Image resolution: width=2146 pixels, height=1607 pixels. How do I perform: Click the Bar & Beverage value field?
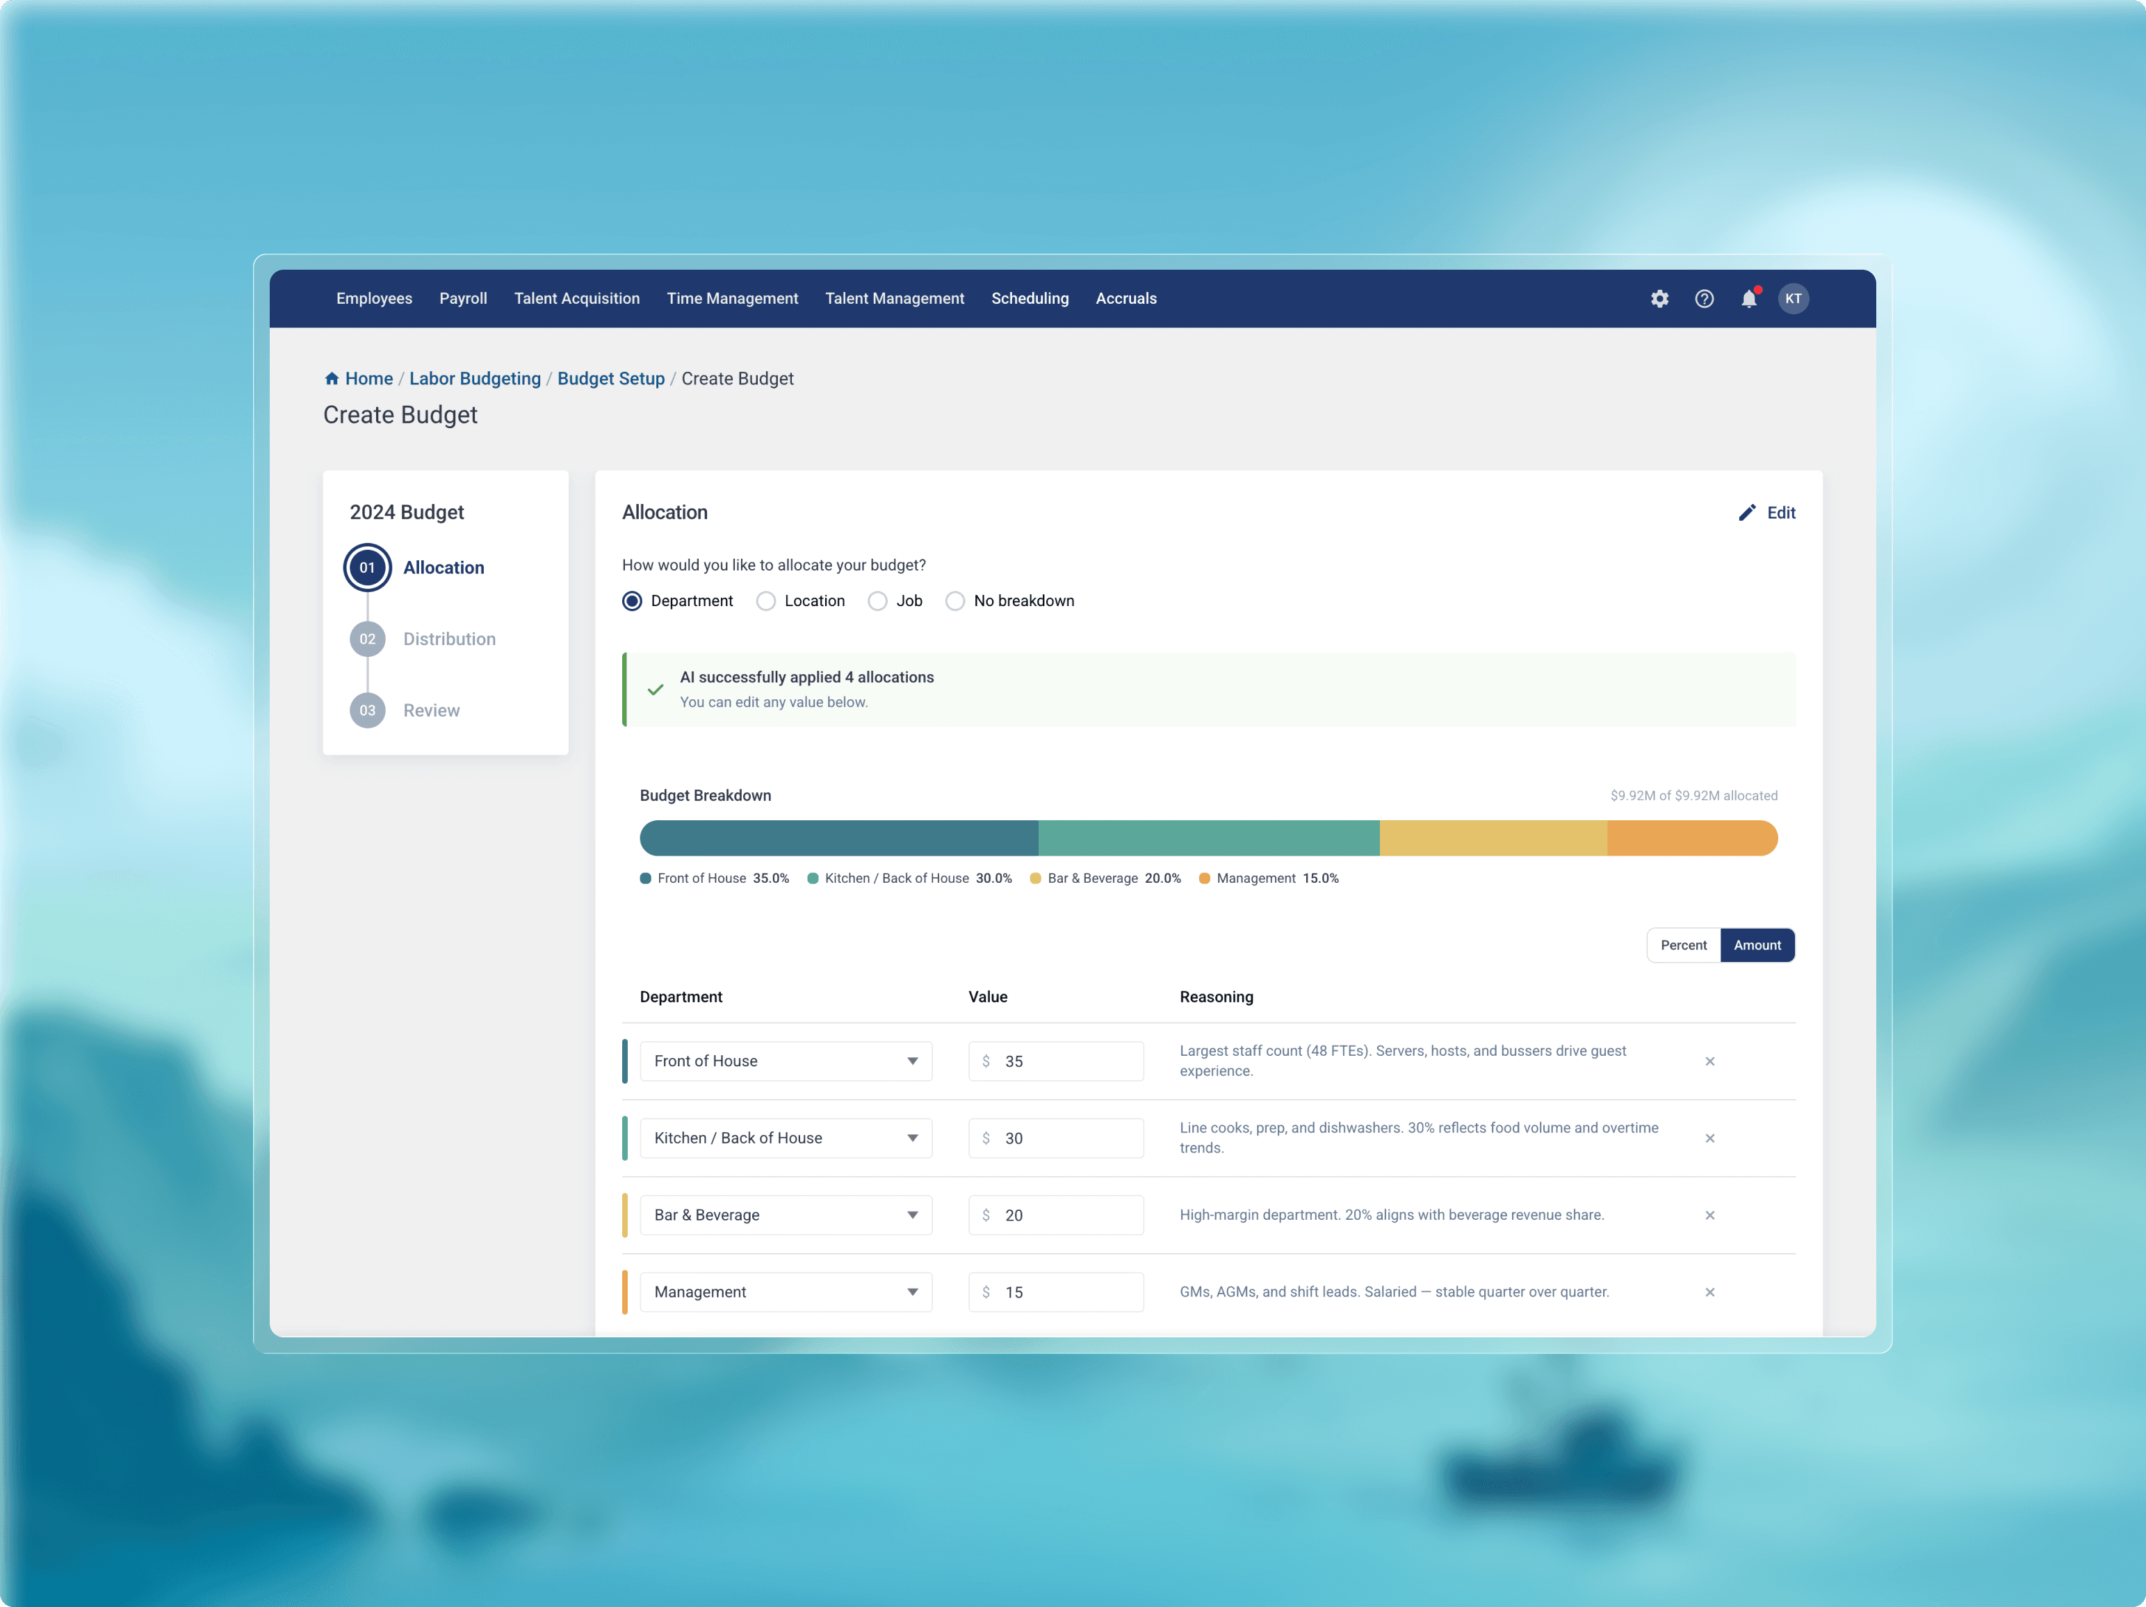click(x=1055, y=1215)
